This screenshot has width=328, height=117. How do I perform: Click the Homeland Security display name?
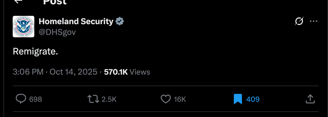click(76, 21)
